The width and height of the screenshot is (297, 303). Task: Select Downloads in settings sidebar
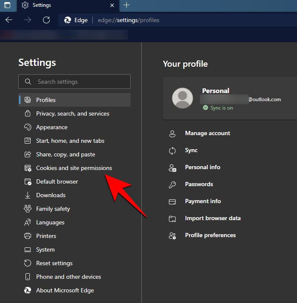(51, 195)
